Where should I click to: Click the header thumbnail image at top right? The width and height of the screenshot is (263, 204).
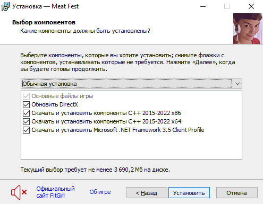coord(248,29)
